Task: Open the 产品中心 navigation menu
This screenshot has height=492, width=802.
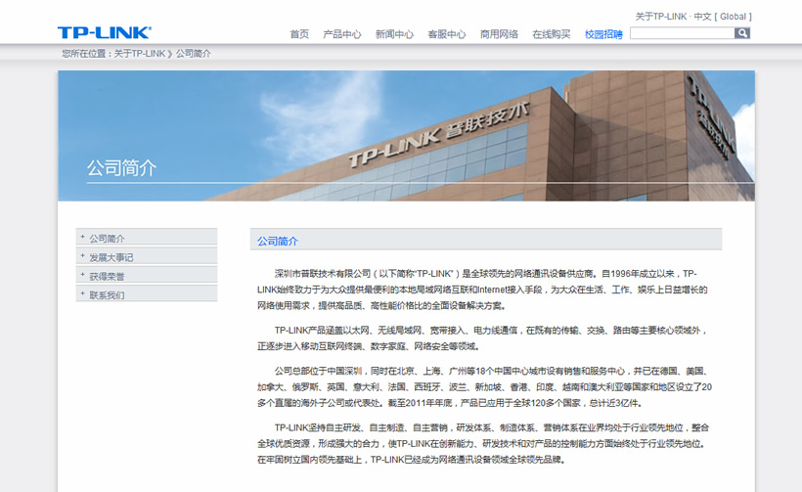Action: tap(341, 34)
